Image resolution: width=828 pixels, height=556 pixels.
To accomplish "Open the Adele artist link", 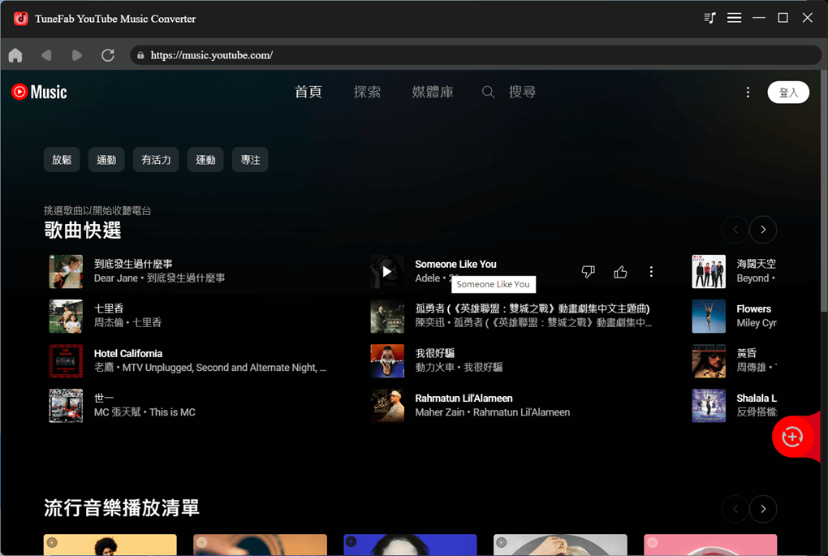I will point(428,278).
